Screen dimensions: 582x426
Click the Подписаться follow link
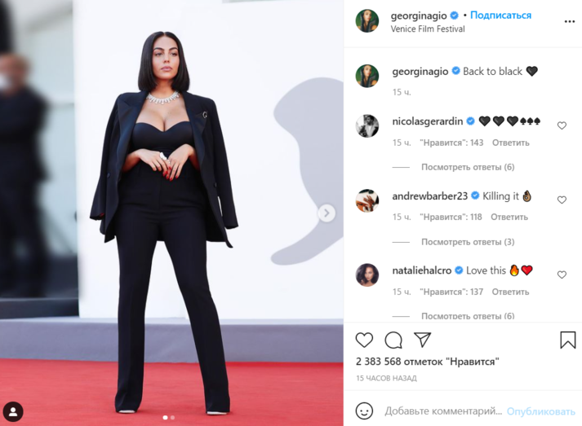(500, 15)
